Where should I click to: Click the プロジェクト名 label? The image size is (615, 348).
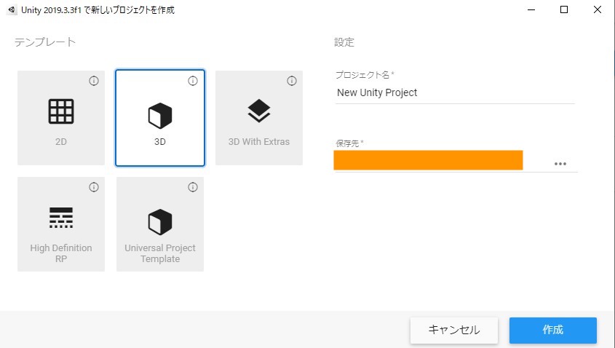365,74
